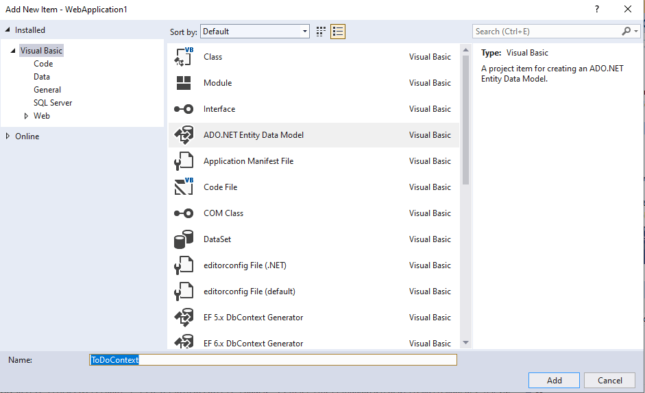Select the SQL Server category
The image size is (645, 393).
53,103
